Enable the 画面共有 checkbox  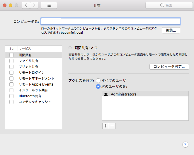[x=11, y=55]
